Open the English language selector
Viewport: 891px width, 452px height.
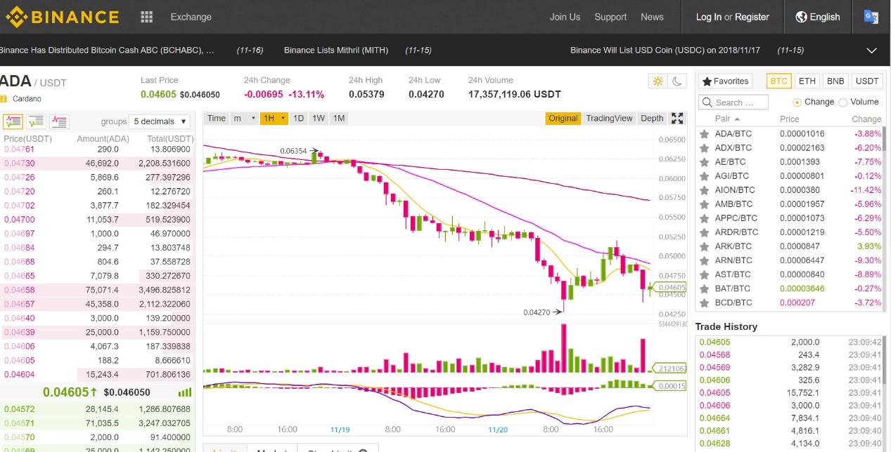[818, 17]
